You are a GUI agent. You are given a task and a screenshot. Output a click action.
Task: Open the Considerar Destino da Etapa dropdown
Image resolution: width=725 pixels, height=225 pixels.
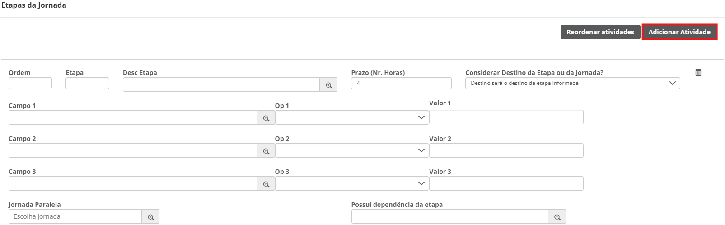click(x=572, y=83)
